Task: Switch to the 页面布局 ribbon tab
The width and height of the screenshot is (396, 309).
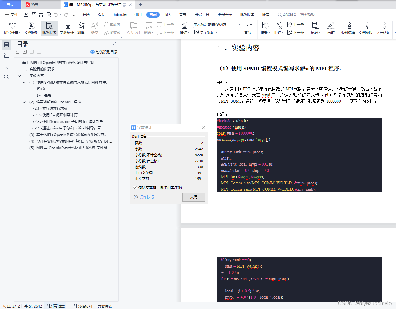Action: 119,14
